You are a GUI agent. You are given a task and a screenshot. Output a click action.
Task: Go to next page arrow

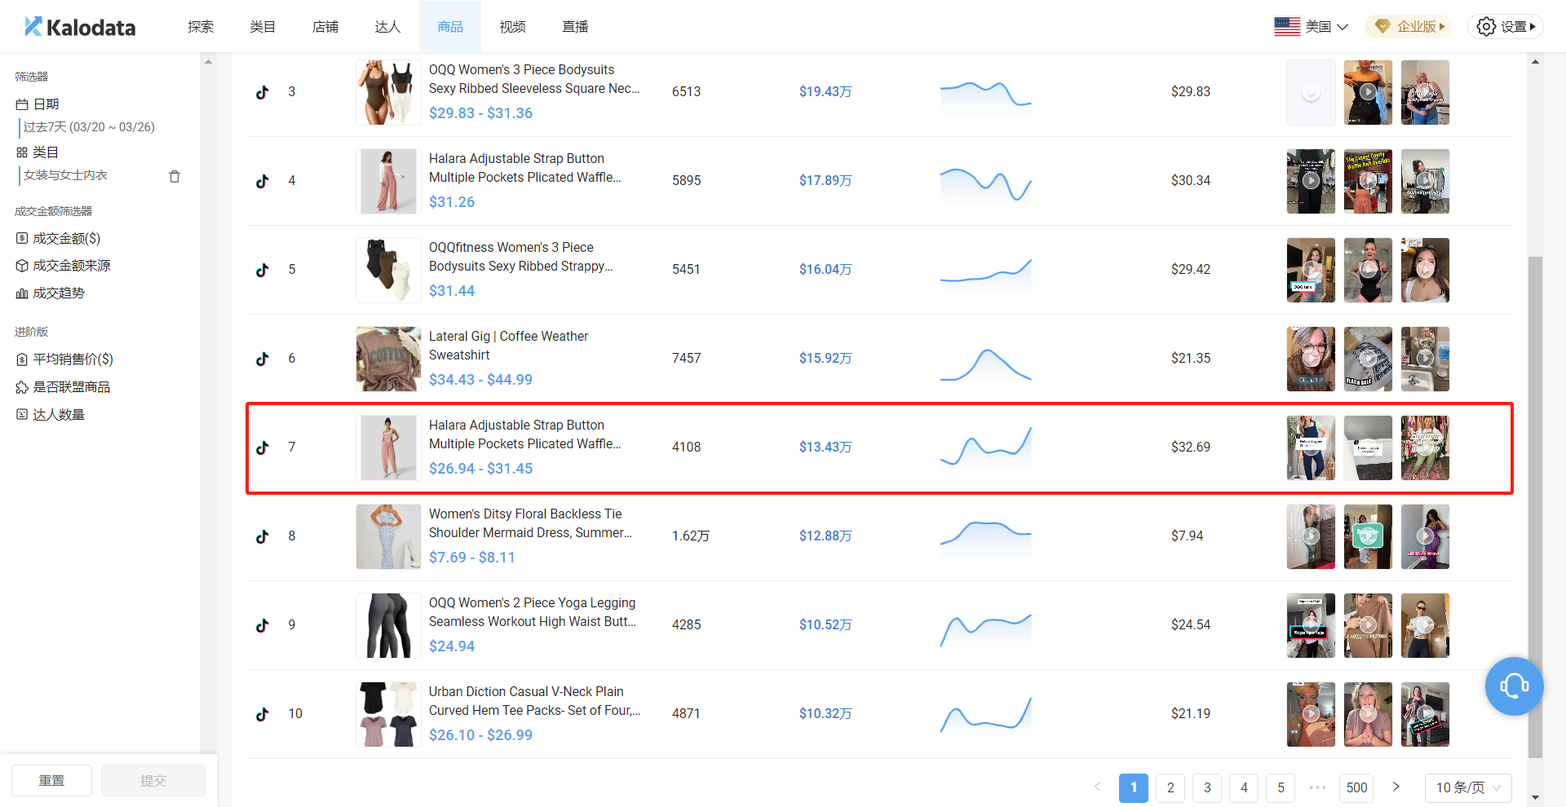click(x=1396, y=787)
